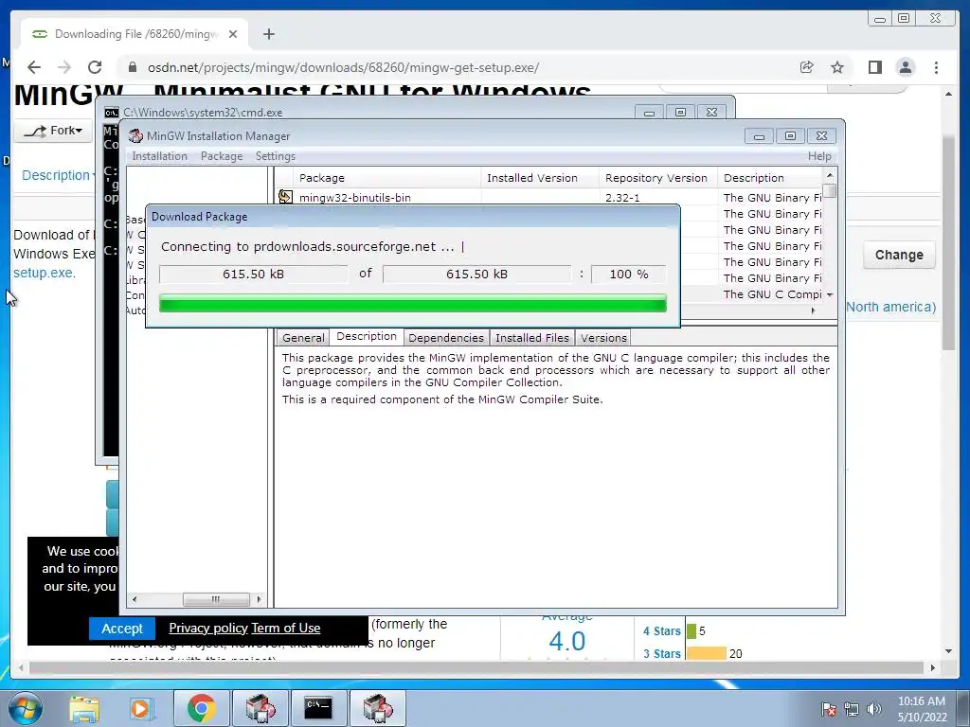Click the rightmost MinGW installer taskbar icon
The image size is (970, 727).
[378, 708]
